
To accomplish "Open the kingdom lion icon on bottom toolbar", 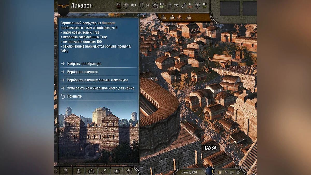I will (129, 171).
